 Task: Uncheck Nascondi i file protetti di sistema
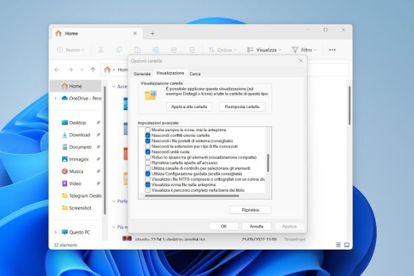(148, 141)
